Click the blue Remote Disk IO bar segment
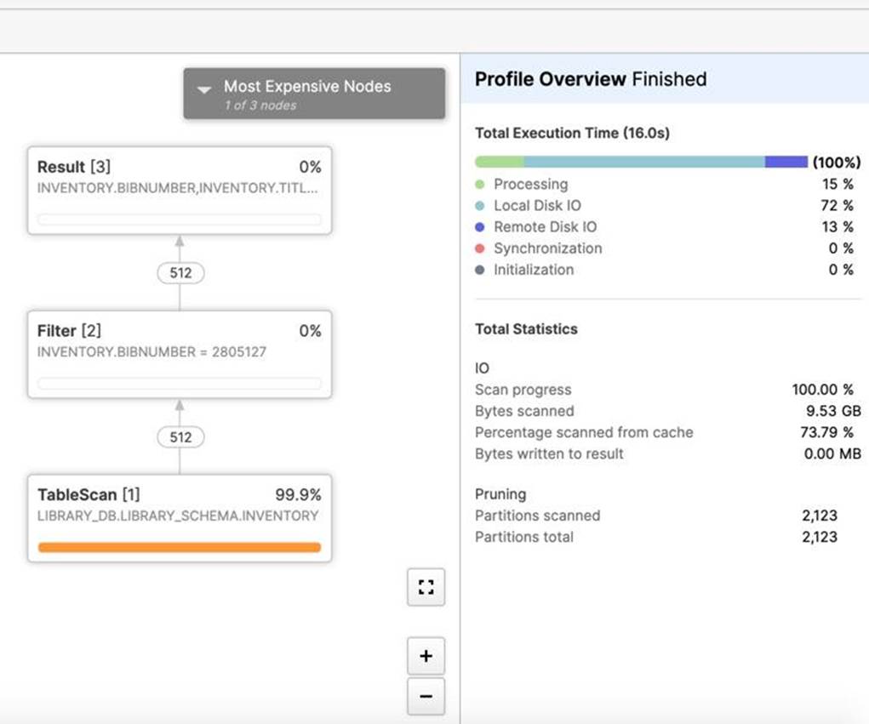 coord(786,162)
